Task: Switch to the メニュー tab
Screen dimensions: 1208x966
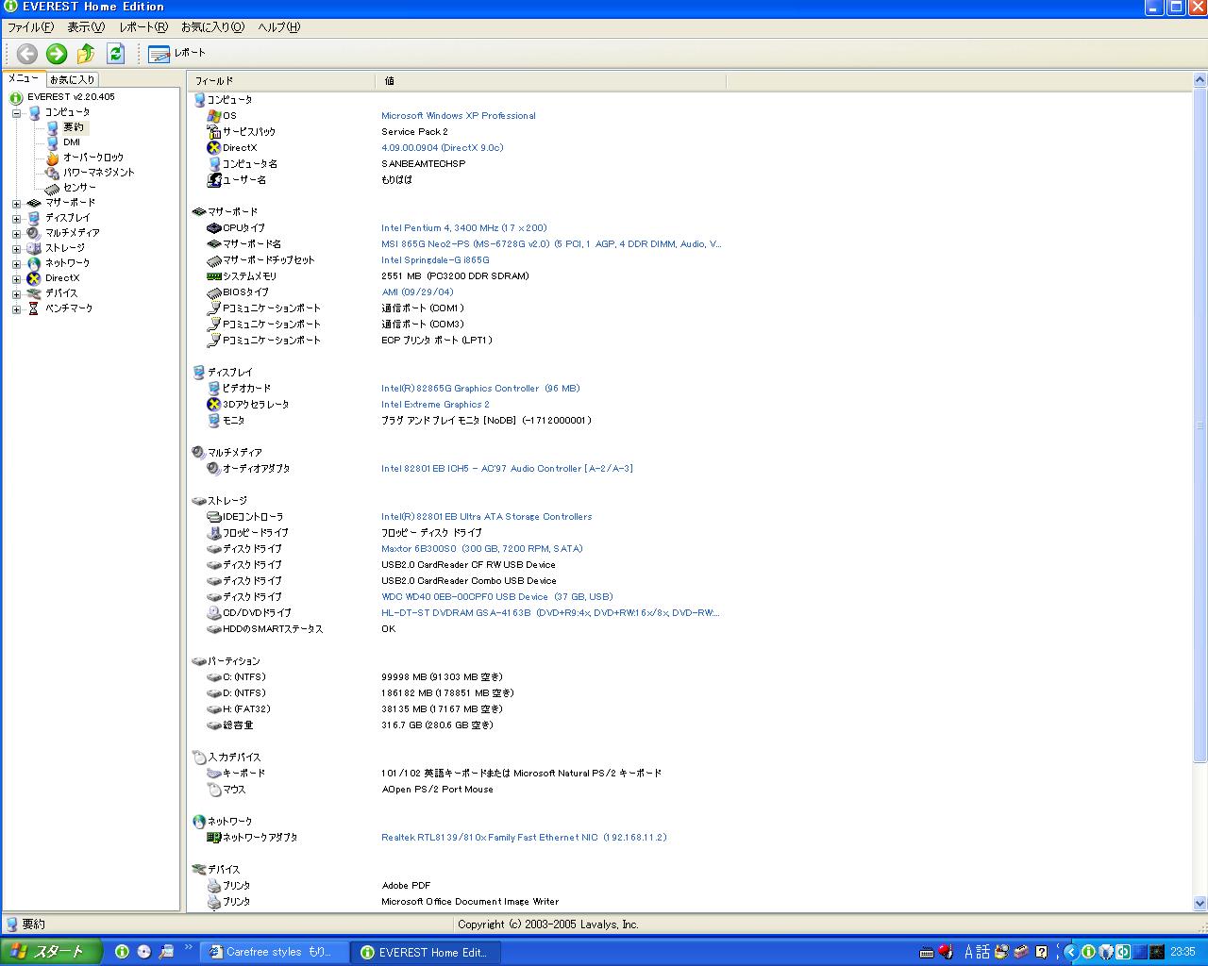Action: pyautogui.click(x=24, y=79)
